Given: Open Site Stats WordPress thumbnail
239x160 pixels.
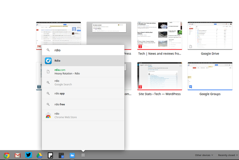Looking at the screenshot, I should point(159,76).
